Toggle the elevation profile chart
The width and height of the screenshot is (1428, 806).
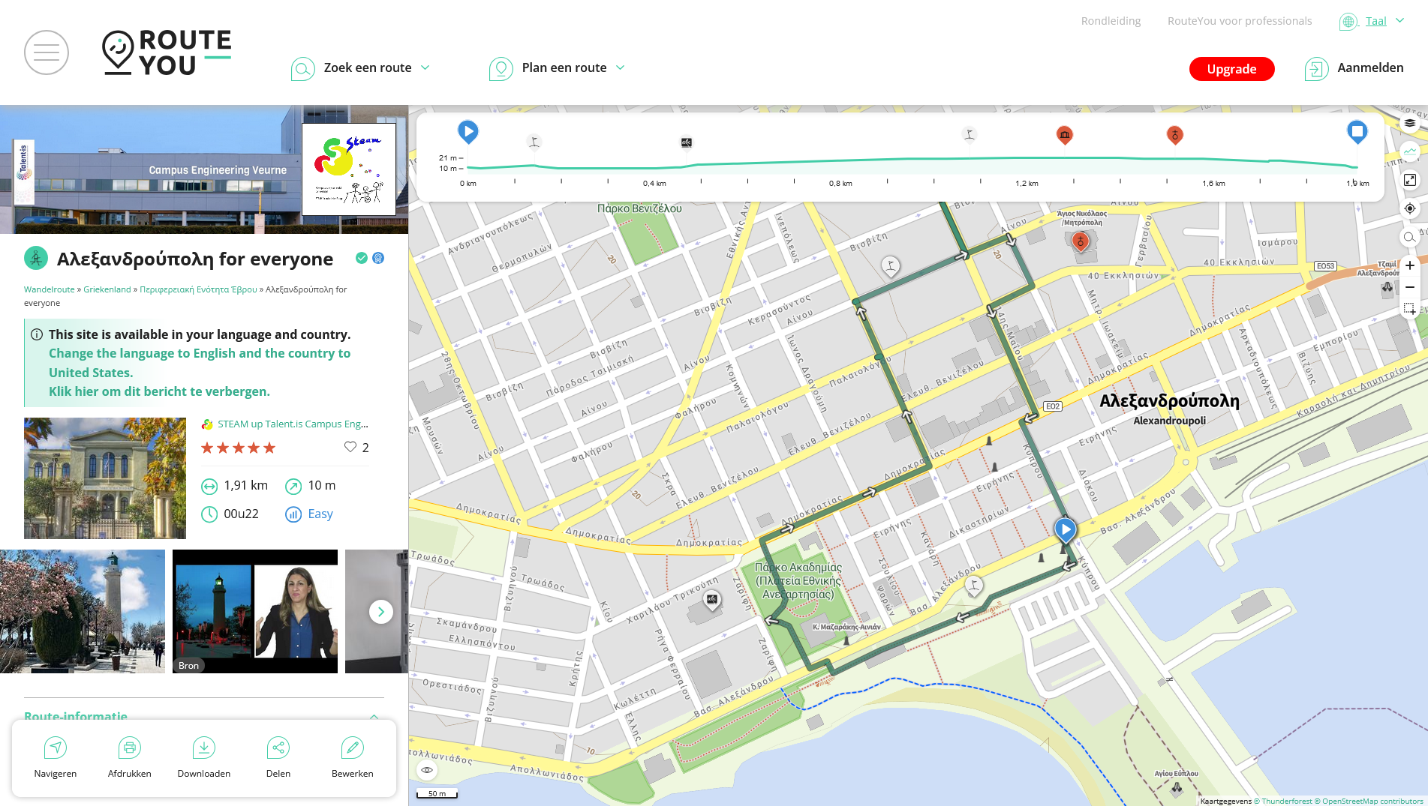click(1410, 151)
